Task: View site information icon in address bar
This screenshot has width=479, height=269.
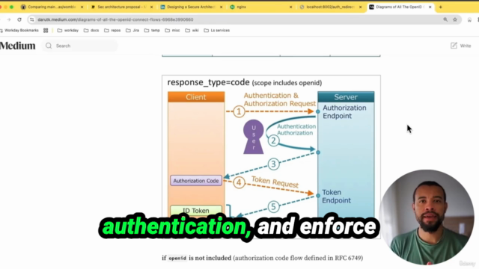Action: point(31,19)
